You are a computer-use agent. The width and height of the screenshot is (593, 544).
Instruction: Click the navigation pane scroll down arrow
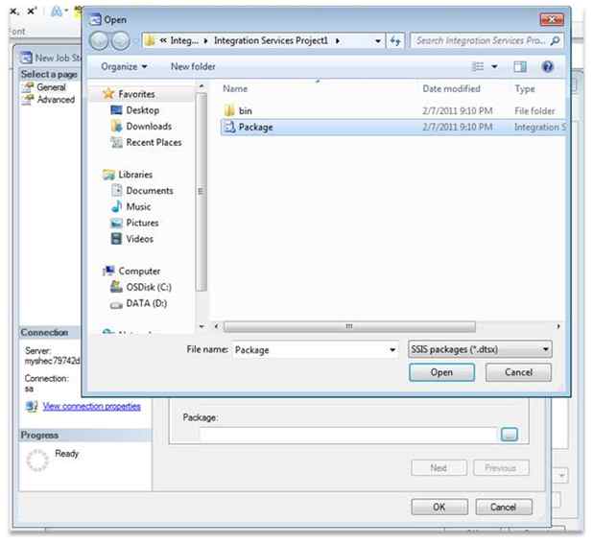[x=202, y=326]
